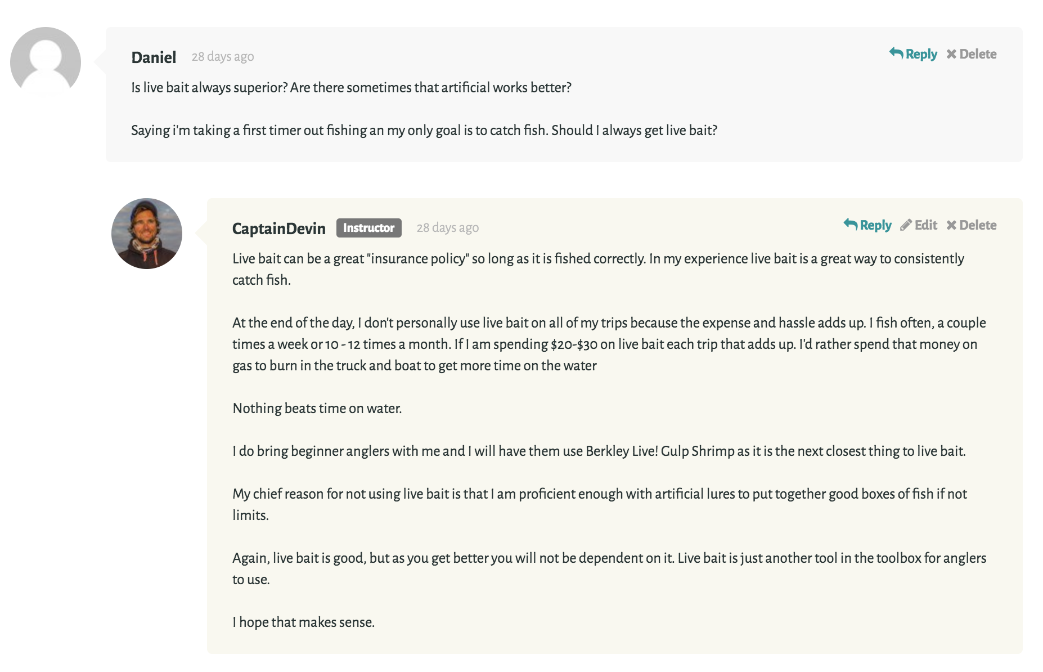Viewport: 1043px width, 672px height.
Task: Click the reply arrow icon on Daniel's comment
Action: [x=896, y=53]
